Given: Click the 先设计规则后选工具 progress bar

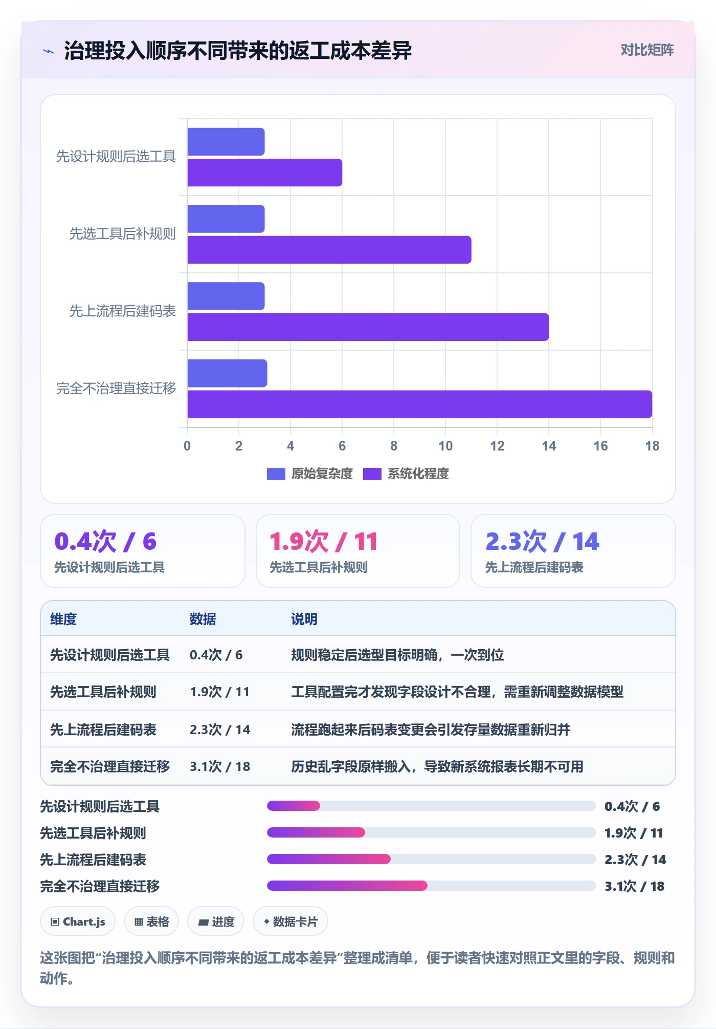Looking at the screenshot, I should point(431,806).
